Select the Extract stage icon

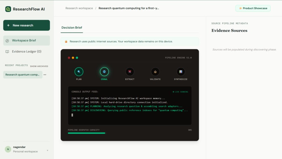pos(130,72)
